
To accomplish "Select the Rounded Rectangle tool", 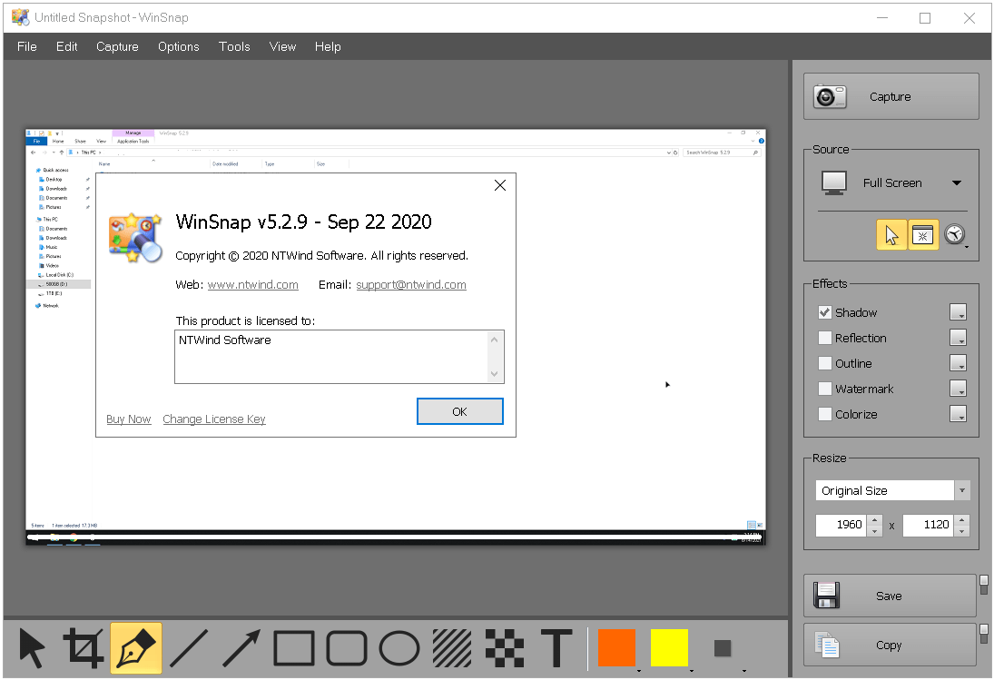I will (346, 647).
